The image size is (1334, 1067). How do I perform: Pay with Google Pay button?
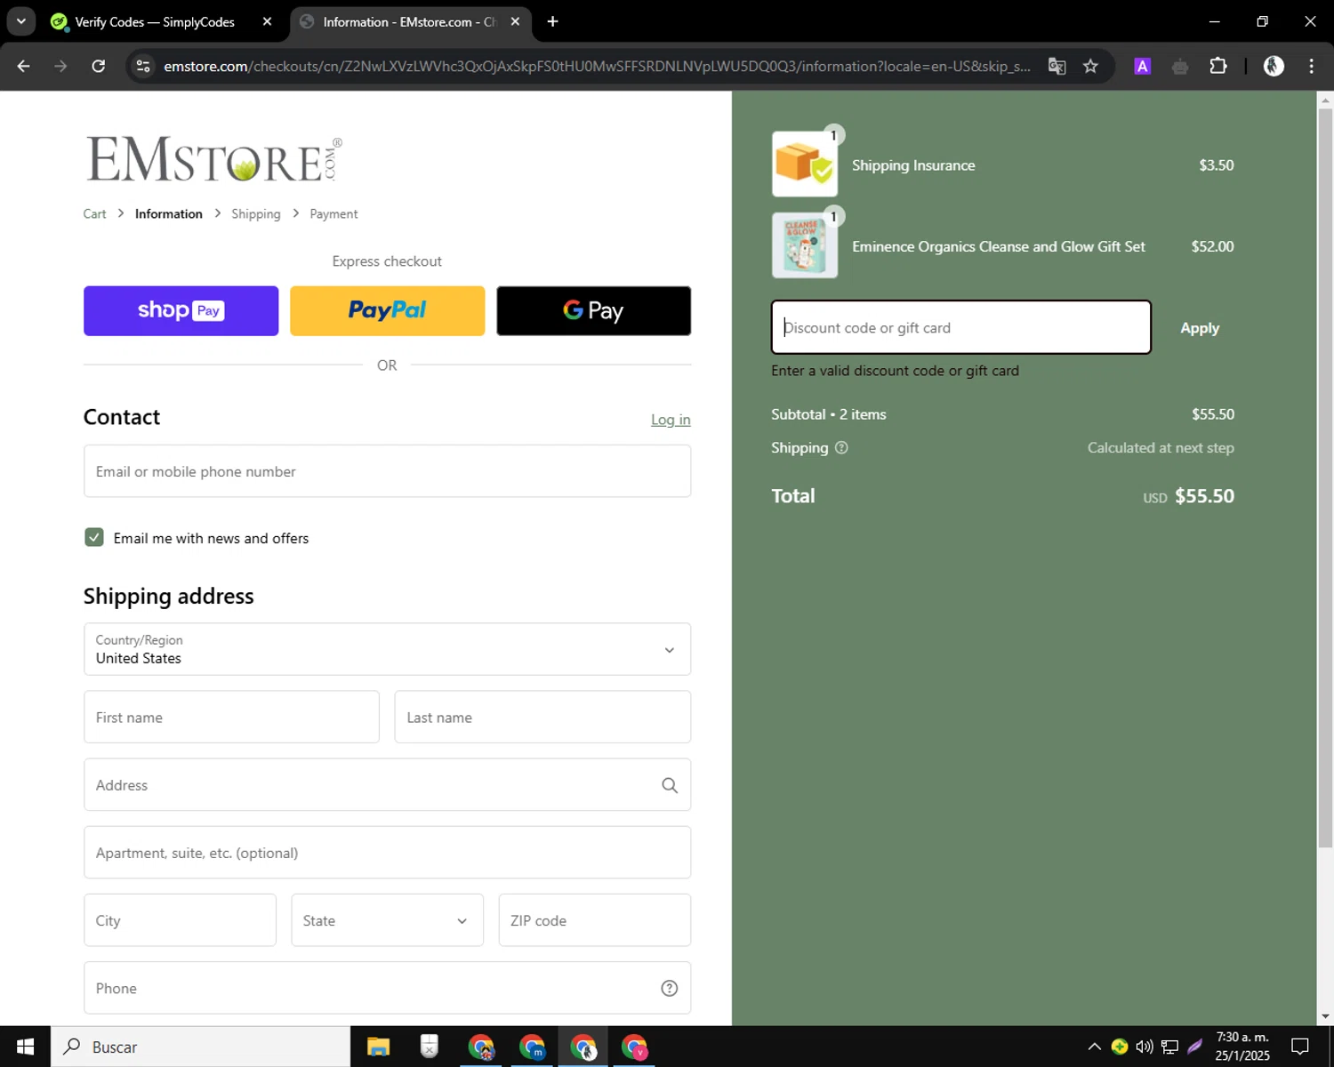(x=593, y=310)
